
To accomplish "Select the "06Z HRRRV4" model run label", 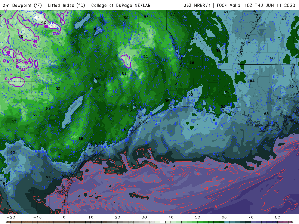I will click(197, 5).
